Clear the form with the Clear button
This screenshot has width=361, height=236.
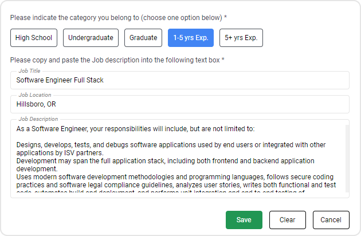point(287,219)
